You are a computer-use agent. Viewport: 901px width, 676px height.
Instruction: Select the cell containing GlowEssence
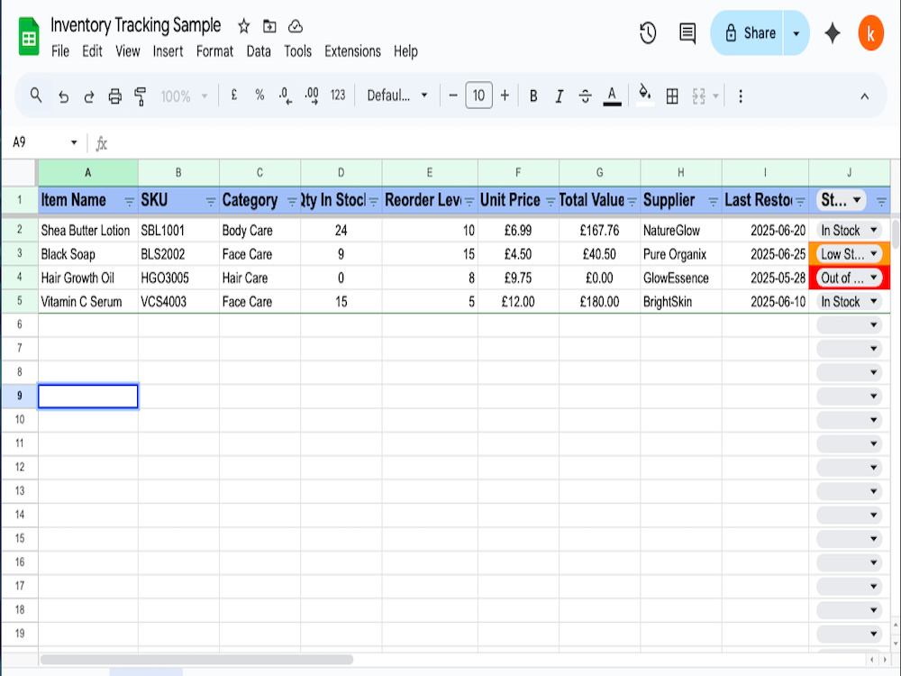click(x=681, y=279)
